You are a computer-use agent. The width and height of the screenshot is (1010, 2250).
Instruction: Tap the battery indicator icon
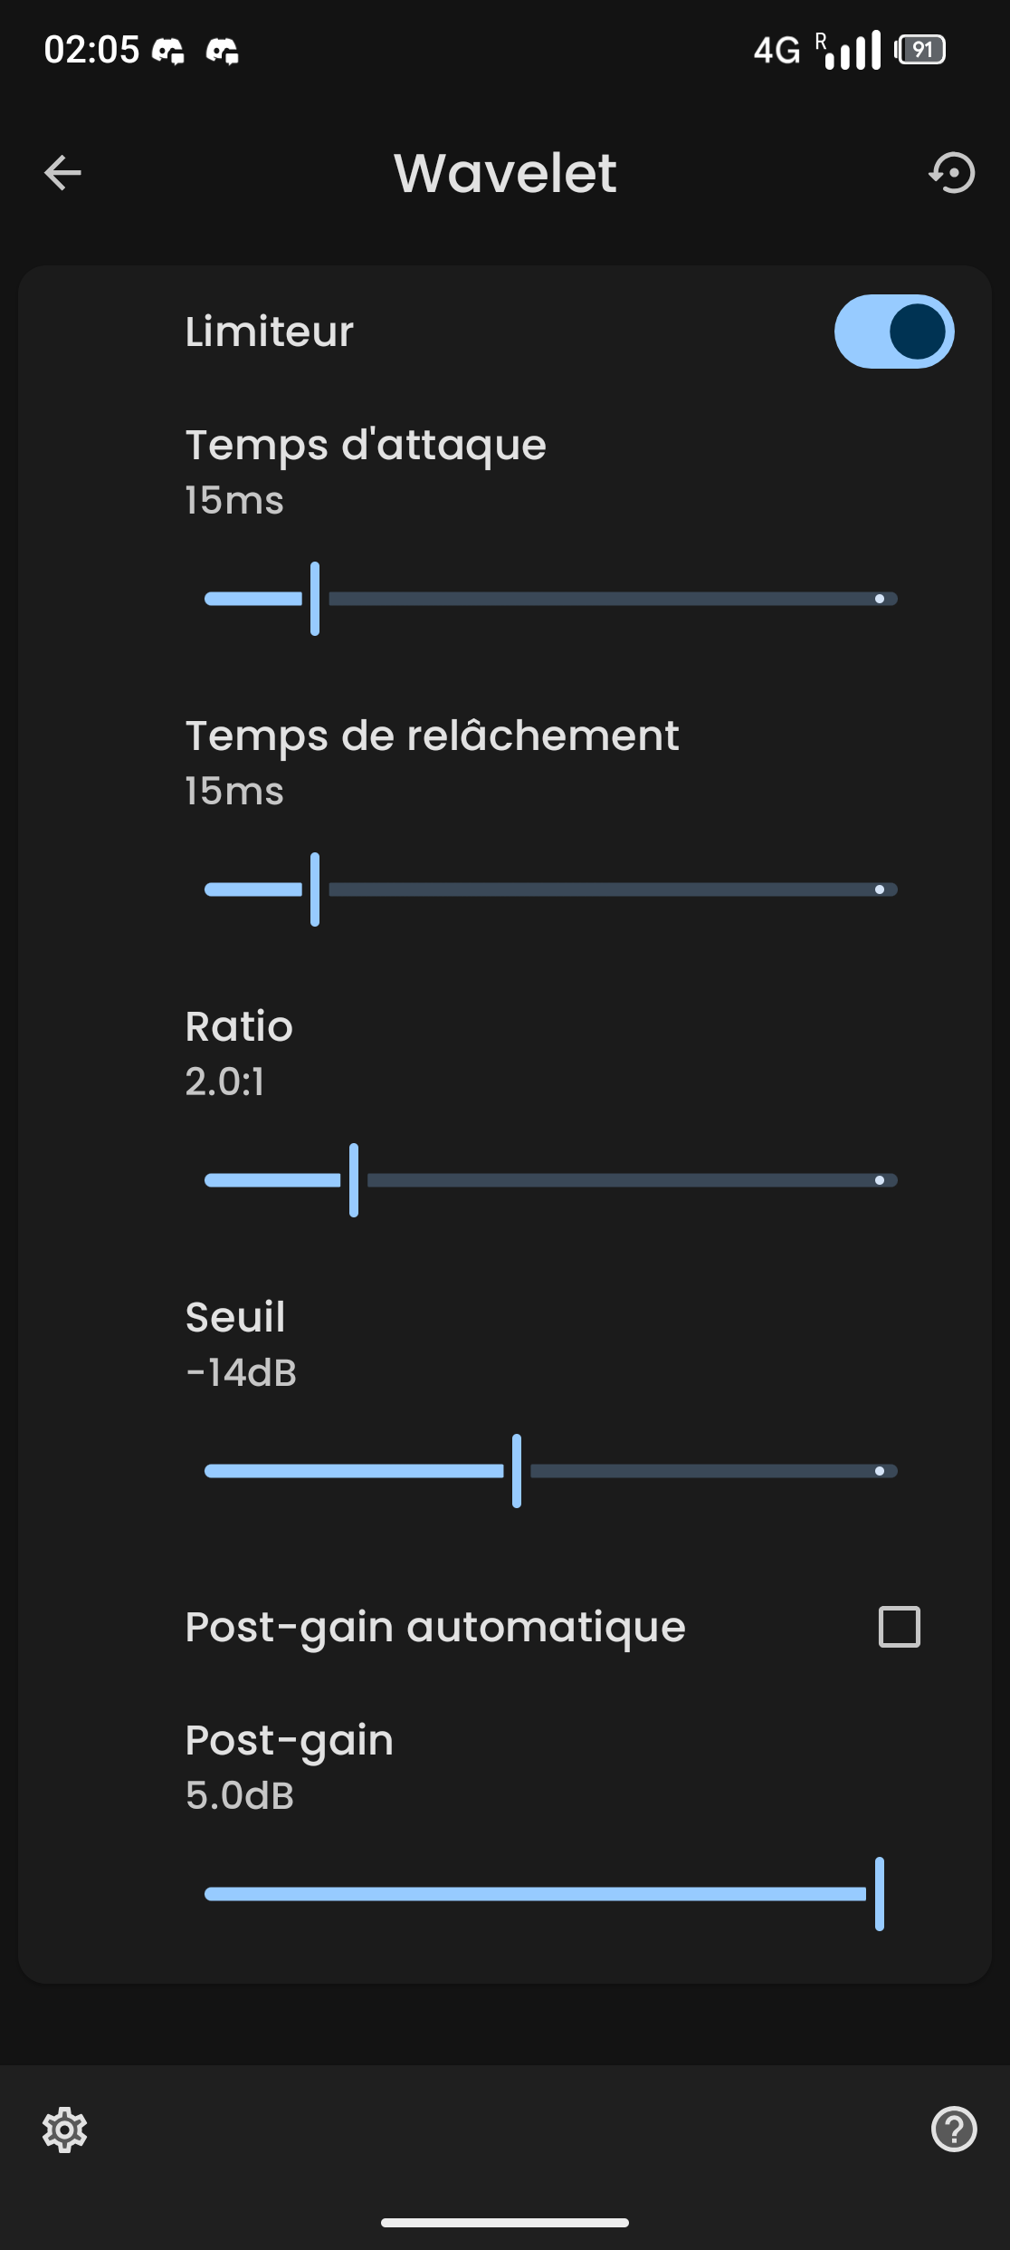[x=920, y=50]
